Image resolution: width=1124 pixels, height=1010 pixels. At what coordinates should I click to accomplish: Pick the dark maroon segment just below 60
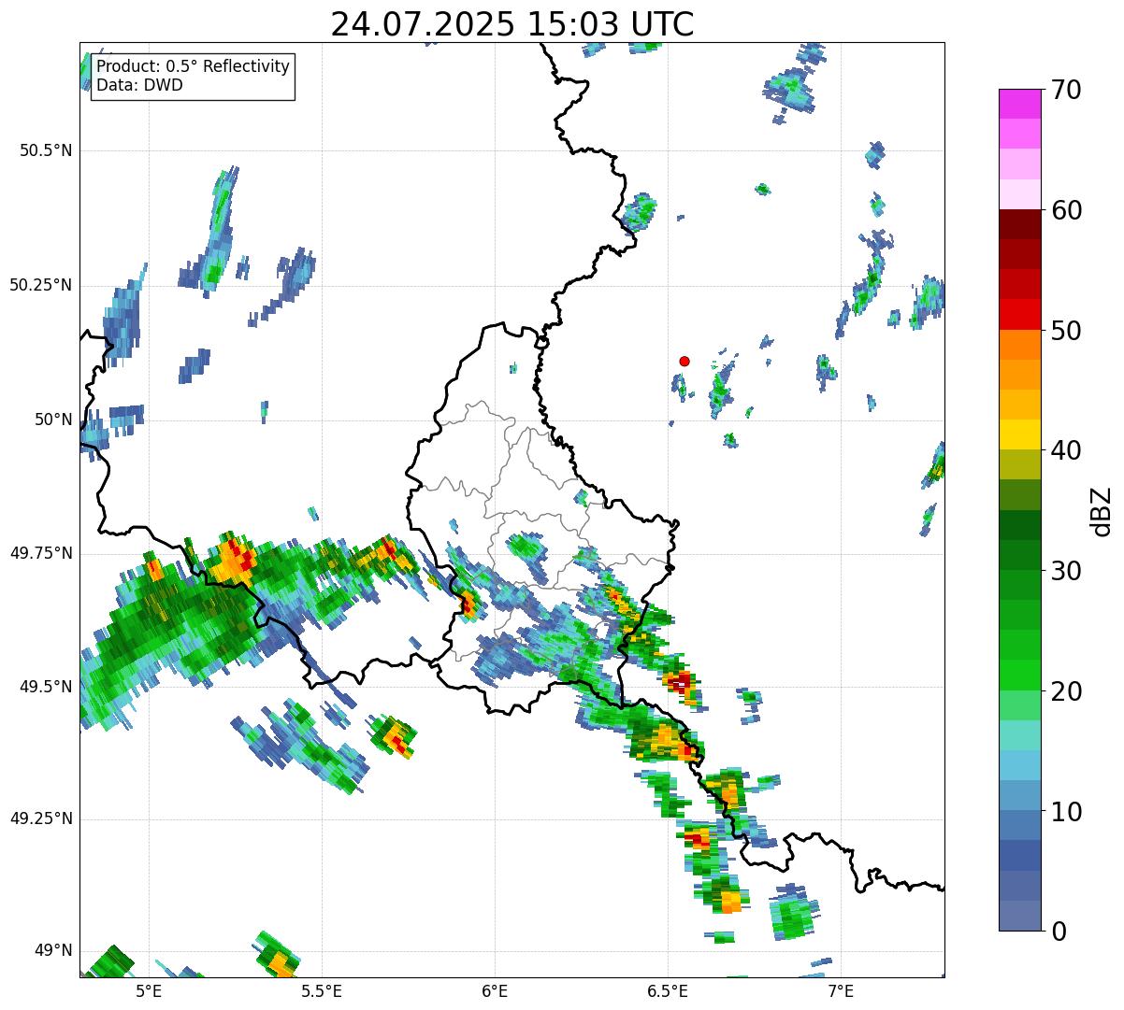[1020, 224]
